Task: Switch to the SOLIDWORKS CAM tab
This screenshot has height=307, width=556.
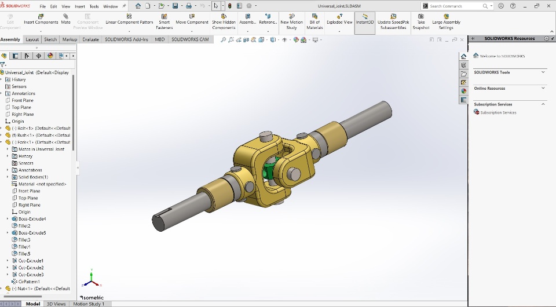Action: 190,39
